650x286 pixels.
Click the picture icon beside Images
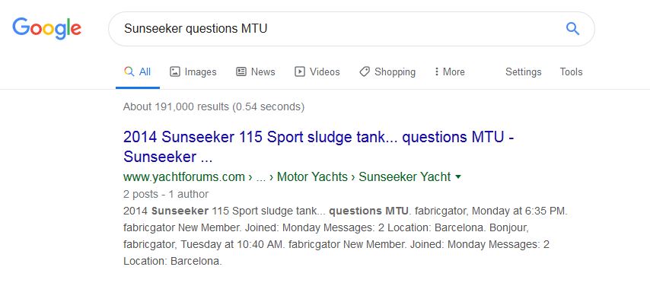click(x=175, y=71)
